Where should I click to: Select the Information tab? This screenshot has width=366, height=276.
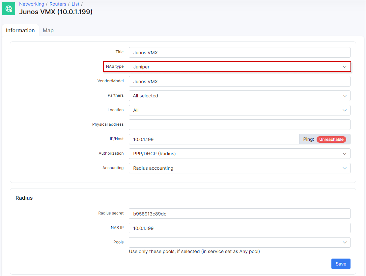(20, 30)
